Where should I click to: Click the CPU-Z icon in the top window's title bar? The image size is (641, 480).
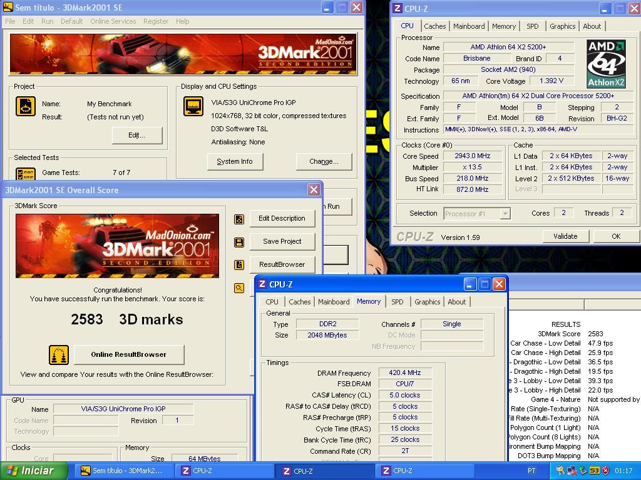pos(397,8)
